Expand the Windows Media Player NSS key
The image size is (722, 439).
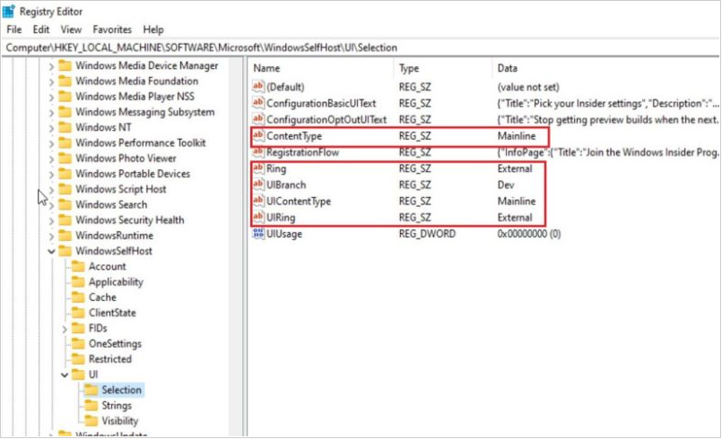(51, 97)
